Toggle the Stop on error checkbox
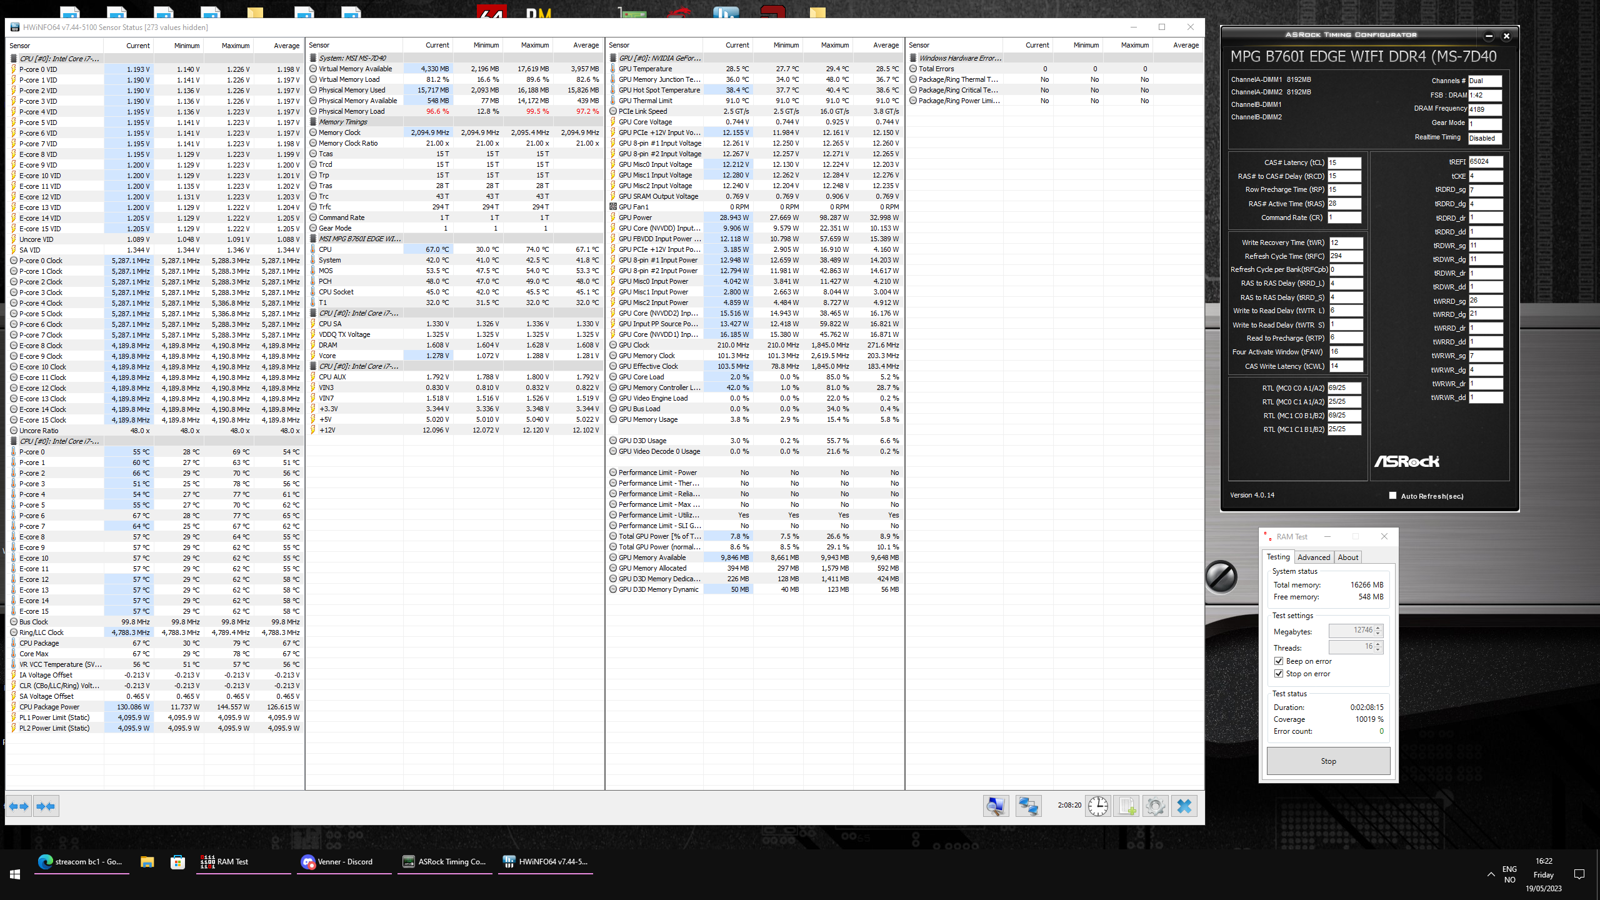Image resolution: width=1600 pixels, height=900 pixels. 1279,674
